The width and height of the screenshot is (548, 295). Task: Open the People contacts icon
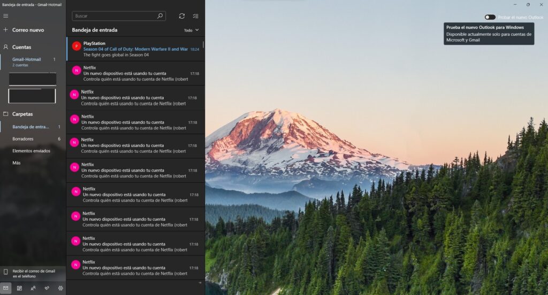click(33, 288)
